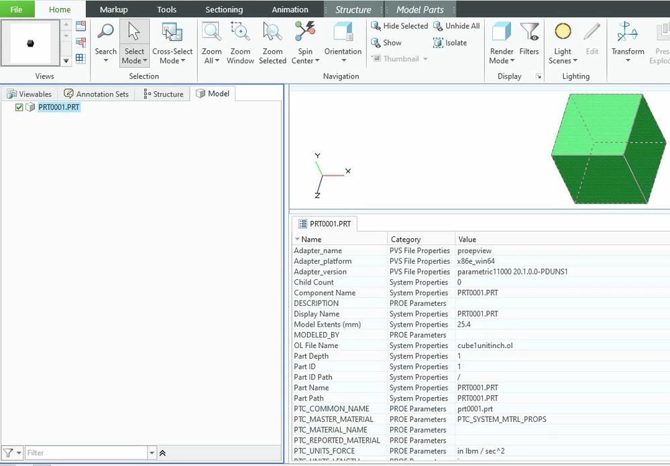
Task: Hide Selected components
Action: (400, 26)
